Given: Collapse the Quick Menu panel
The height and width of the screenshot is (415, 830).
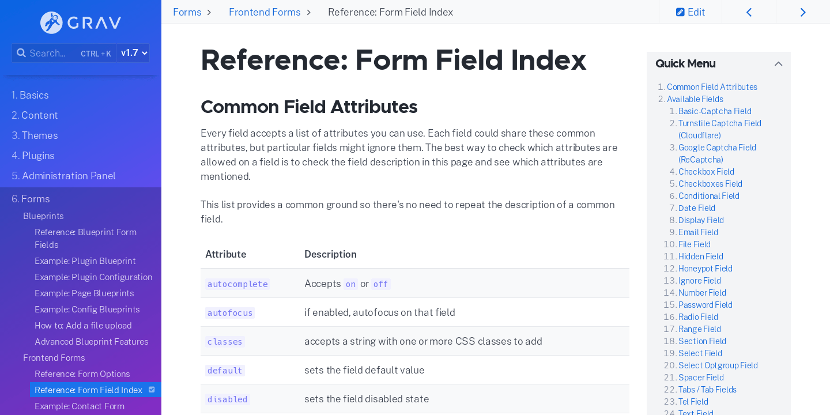Looking at the screenshot, I should 778,64.
